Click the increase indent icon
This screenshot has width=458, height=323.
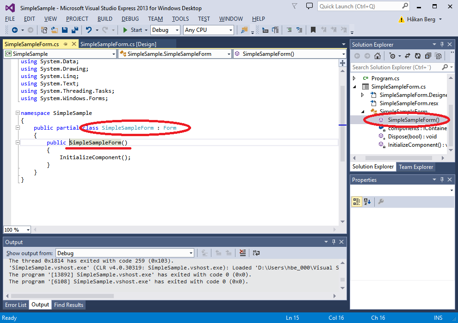click(299, 30)
